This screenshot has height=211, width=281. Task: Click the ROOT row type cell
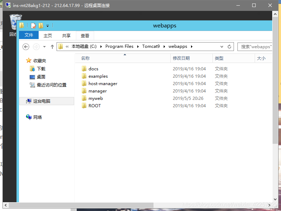pyautogui.click(x=221, y=106)
